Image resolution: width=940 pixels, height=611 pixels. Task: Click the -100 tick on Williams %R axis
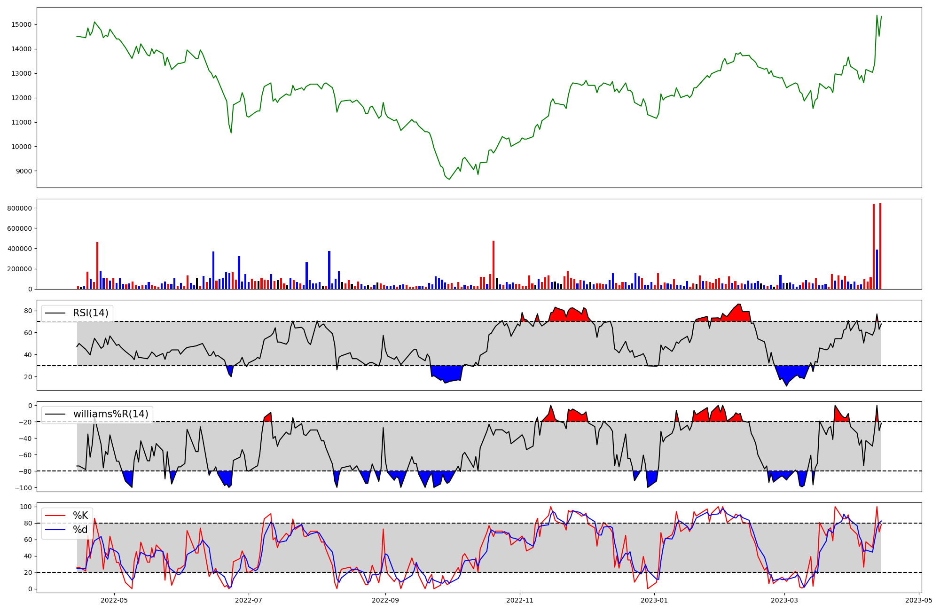coord(23,488)
